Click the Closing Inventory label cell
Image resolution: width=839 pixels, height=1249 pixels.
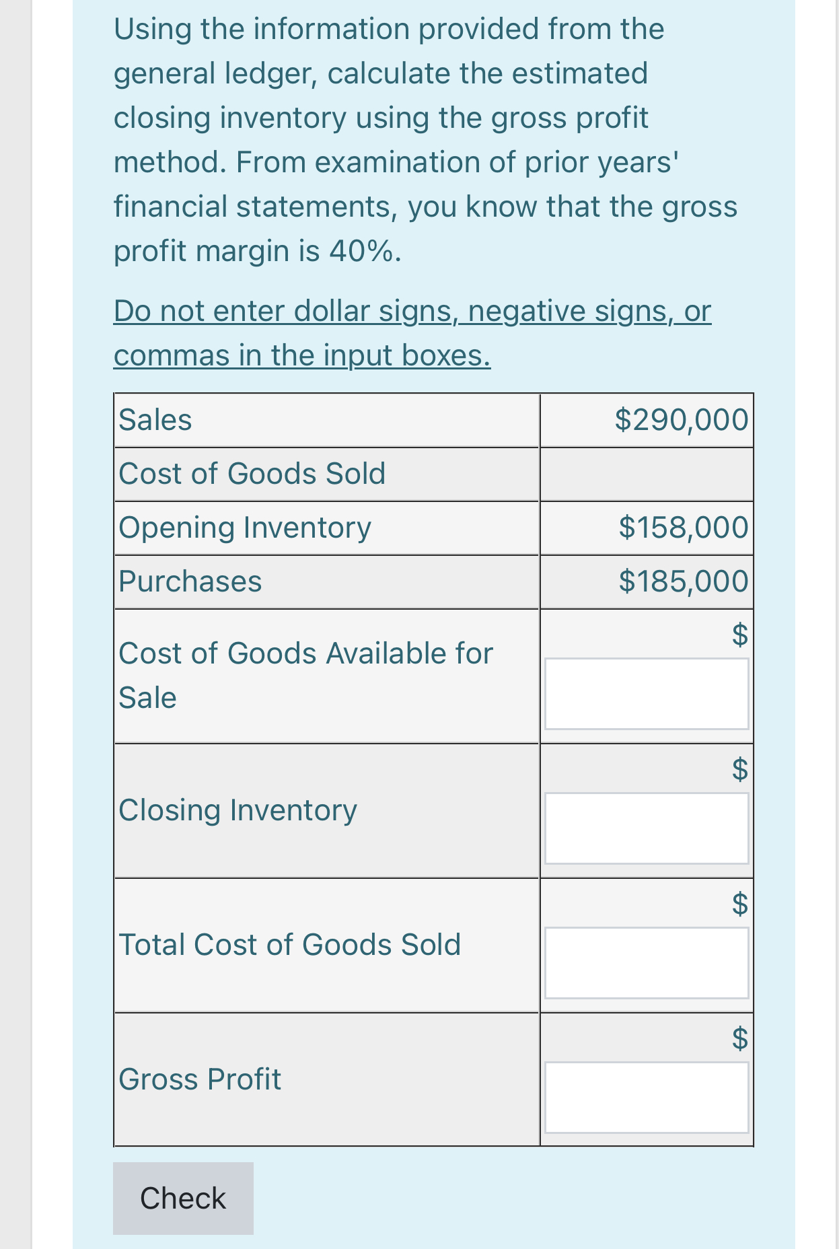pyautogui.click(x=237, y=811)
